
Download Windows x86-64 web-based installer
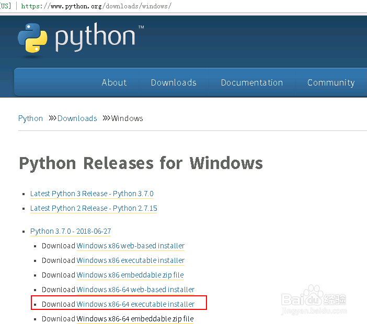click(x=135, y=290)
